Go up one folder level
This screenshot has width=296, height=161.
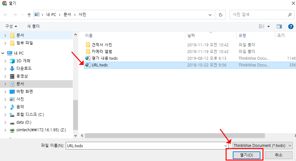pos(29,15)
